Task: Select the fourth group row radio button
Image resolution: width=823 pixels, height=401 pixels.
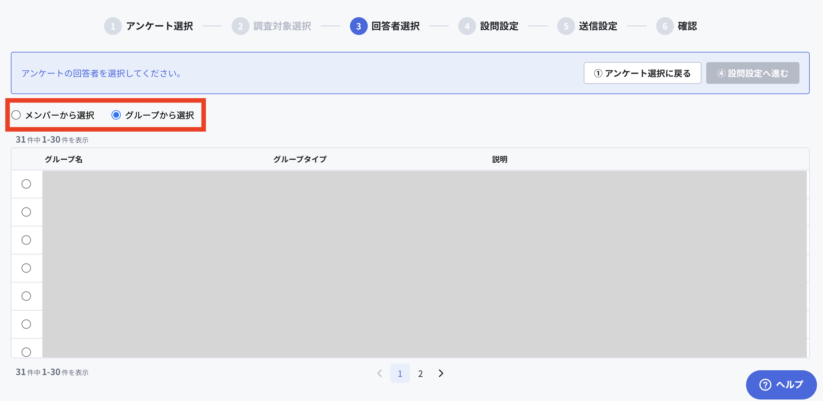Action: 26,268
